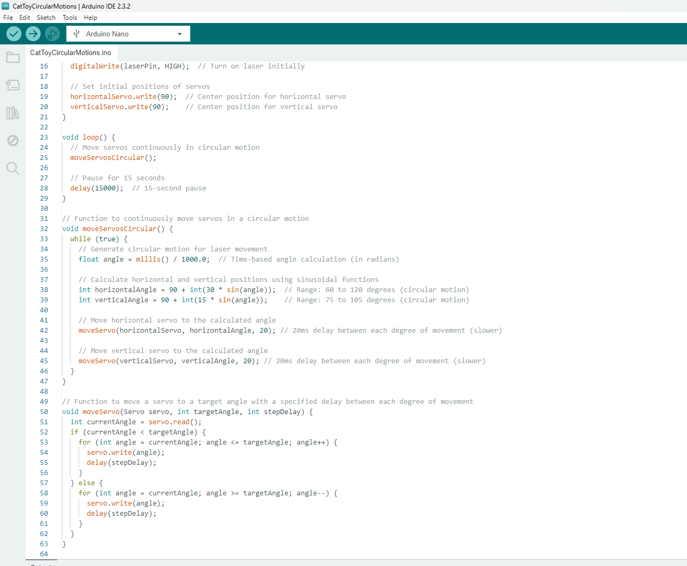Click 'int currentAngle = servo.read();' line
This screenshot has width=687, height=566.
click(x=136, y=422)
